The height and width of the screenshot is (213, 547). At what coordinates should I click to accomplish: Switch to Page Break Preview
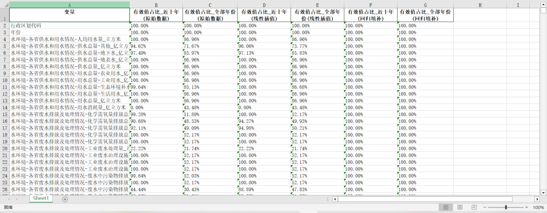(474, 207)
